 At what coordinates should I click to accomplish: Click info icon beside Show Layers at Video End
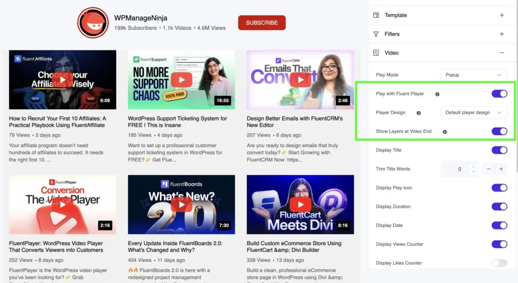pos(445,132)
